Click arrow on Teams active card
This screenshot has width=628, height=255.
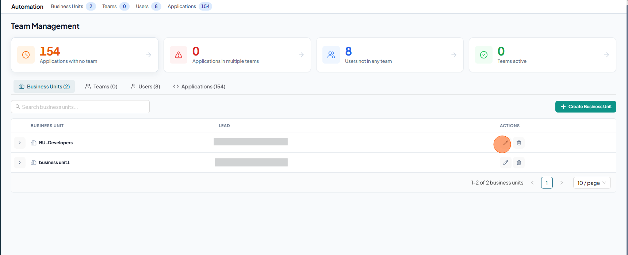click(x=606, y=55)
